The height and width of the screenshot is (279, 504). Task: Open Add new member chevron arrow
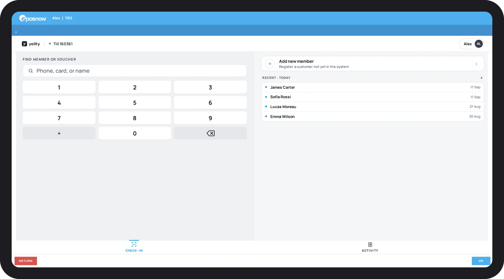476,64
